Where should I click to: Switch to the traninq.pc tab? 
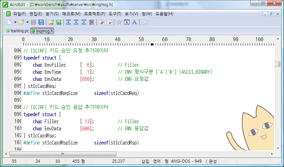[x=18, y=31]
